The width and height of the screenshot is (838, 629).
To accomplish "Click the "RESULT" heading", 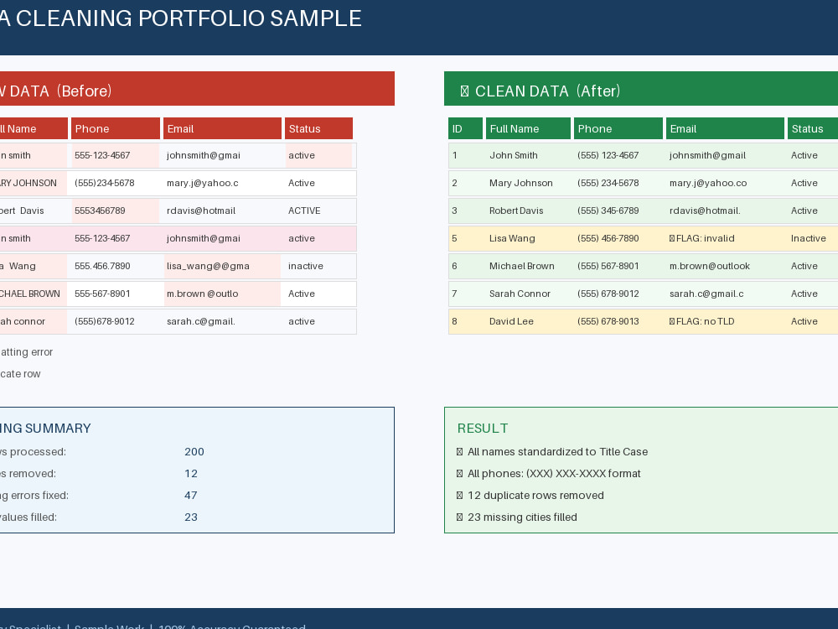I will [483, 429].
